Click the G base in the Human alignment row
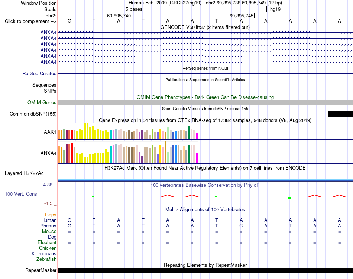Screen dimensions: 353x279 (x=69, y=220)
